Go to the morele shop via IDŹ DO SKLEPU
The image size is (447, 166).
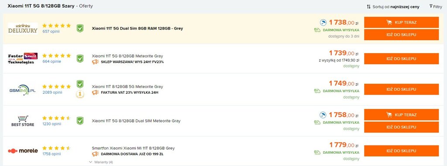pos(402,151)
